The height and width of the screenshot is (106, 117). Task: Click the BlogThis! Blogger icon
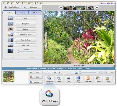88,79
